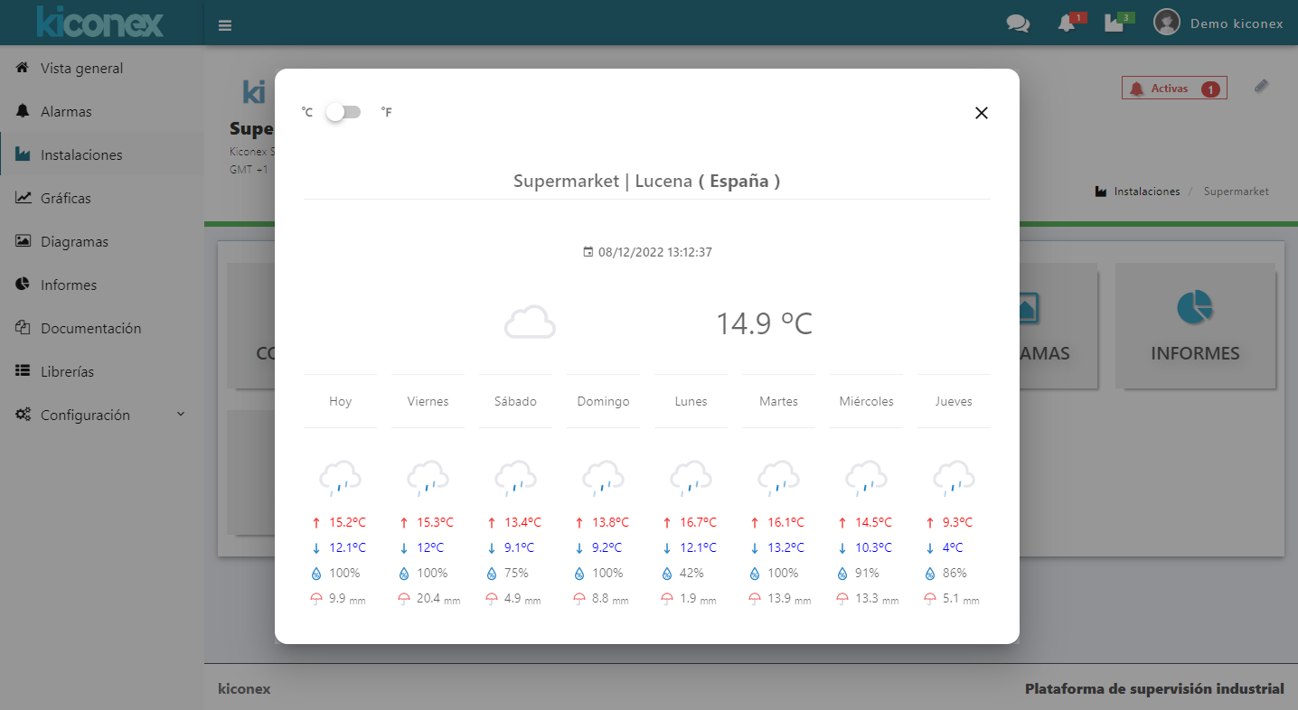Expand the Configuración submenu chevron
The height and width of the screenshot is (710, 1298).
180,415
